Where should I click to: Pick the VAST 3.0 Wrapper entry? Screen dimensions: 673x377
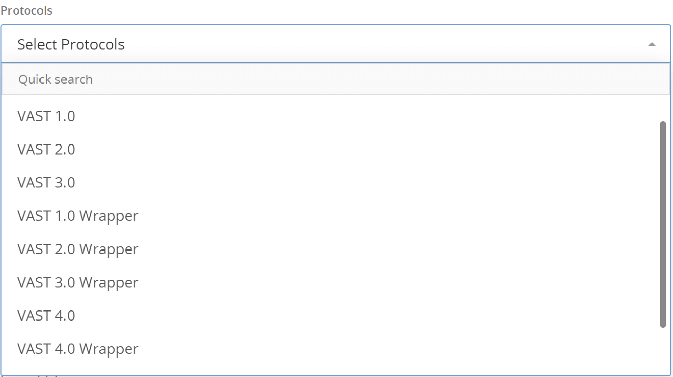point(78,282)
